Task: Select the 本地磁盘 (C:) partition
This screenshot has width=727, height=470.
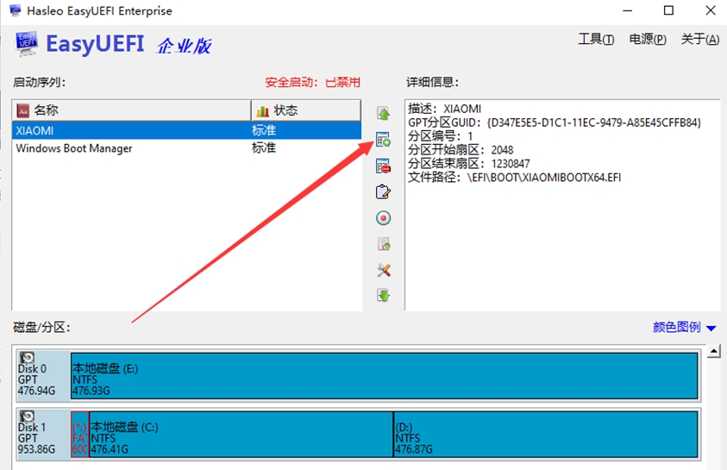Action: [x=241, y=435]
